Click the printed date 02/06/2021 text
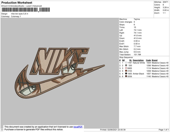The image size is (170, 132). tap(113, 130)
